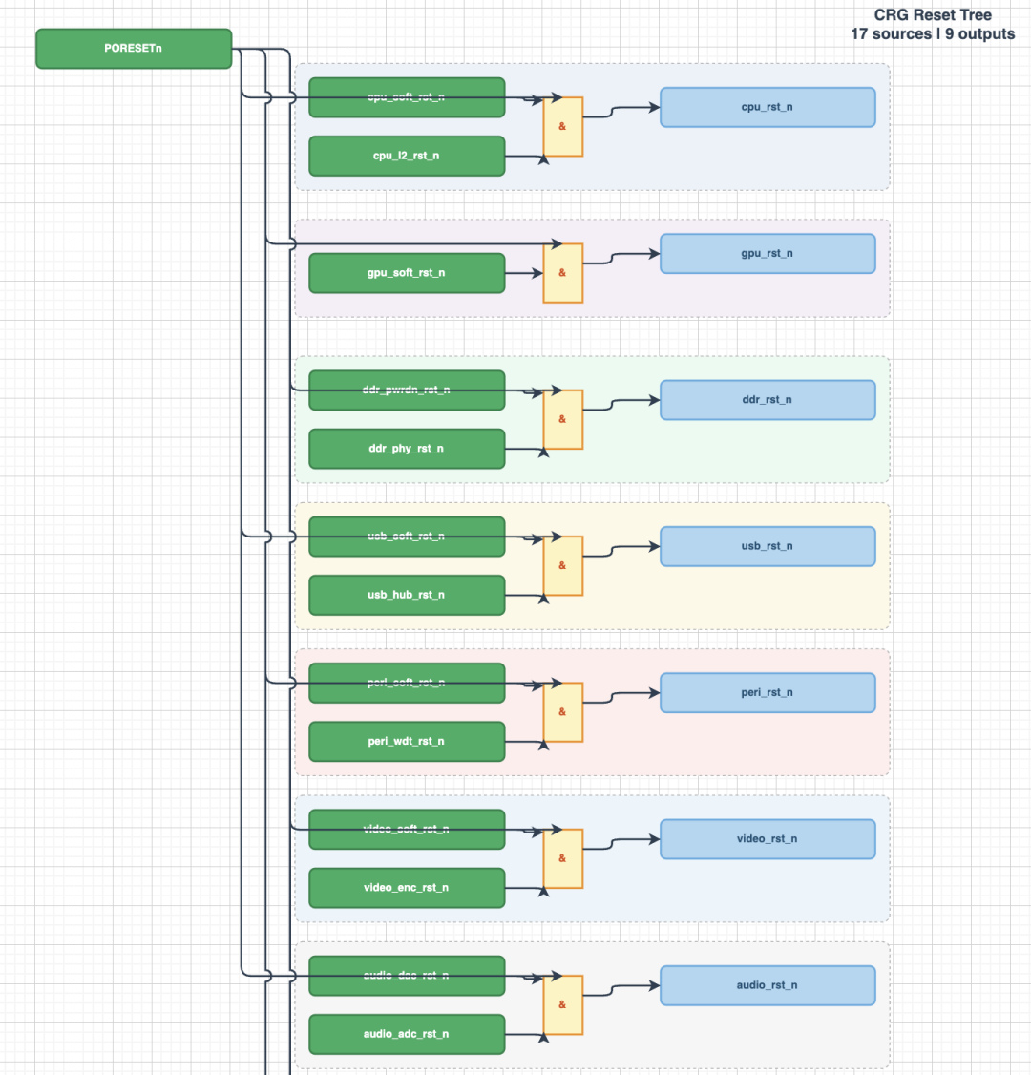Viewport: 1031px width, 1075px height.
Task: Pick the AND gate feeding video_rst_n
Action: pyautogui.click(x=563, y=858)
